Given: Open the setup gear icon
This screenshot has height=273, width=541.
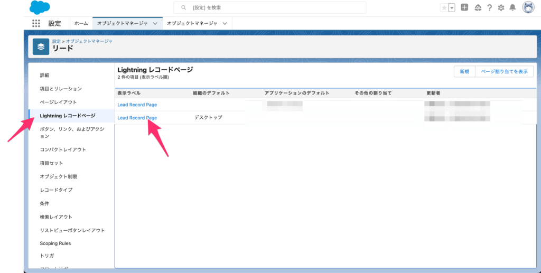Looking at the screenshot, I should pos(501,7).
